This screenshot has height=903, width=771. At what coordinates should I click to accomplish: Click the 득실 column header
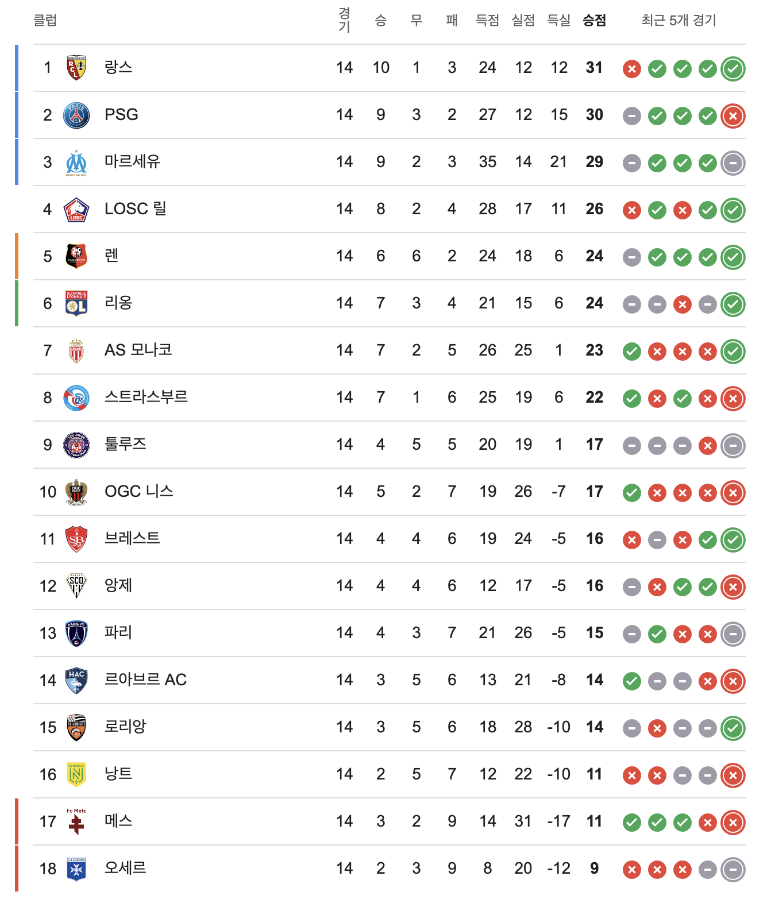pos(558,21)
